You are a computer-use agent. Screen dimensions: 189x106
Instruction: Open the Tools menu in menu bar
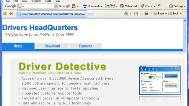coord(48,1)
